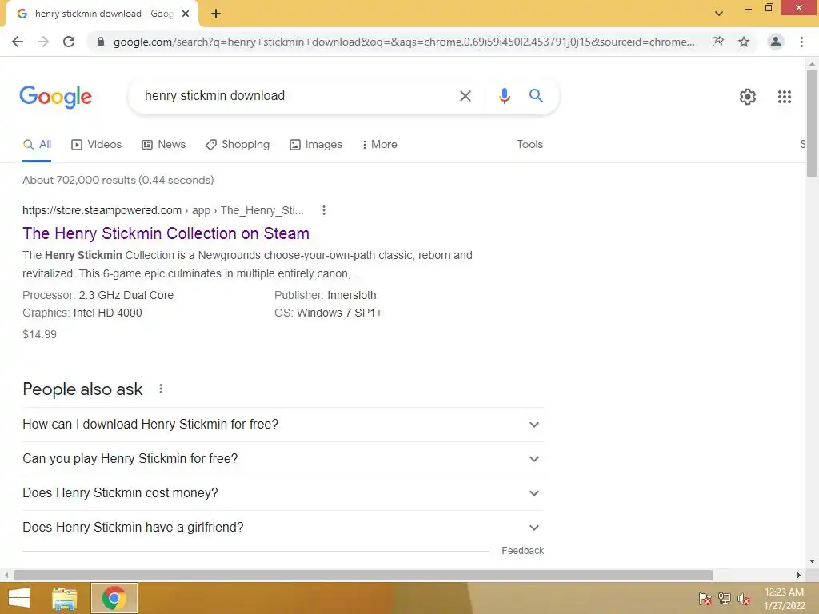Reload the current page
Screen dimensions: 819x614
[x=69, y=42]
